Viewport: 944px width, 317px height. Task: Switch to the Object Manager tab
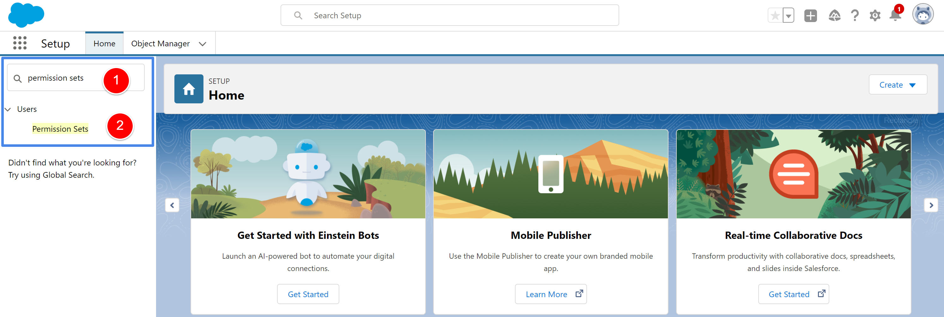[160, 43]
